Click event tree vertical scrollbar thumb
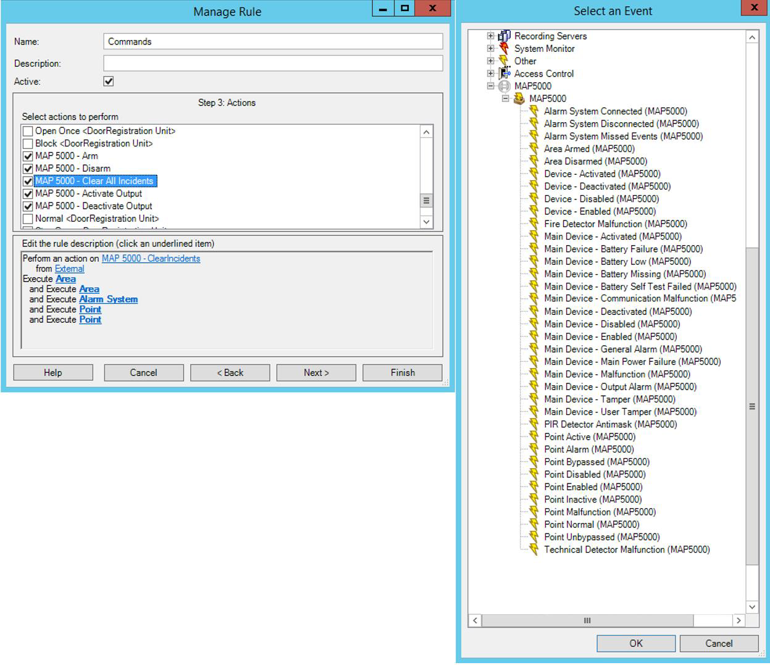The height and width of the screenshot is (665, 770). coord(752,406)
